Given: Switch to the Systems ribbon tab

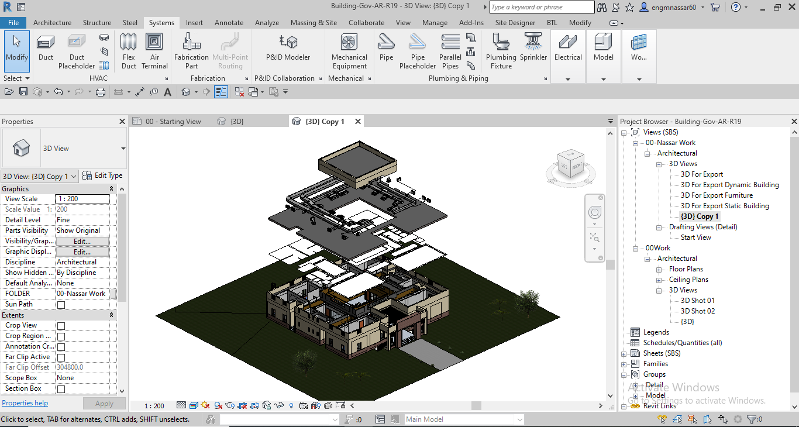Looking at the screenshot, I should (161, 23).
